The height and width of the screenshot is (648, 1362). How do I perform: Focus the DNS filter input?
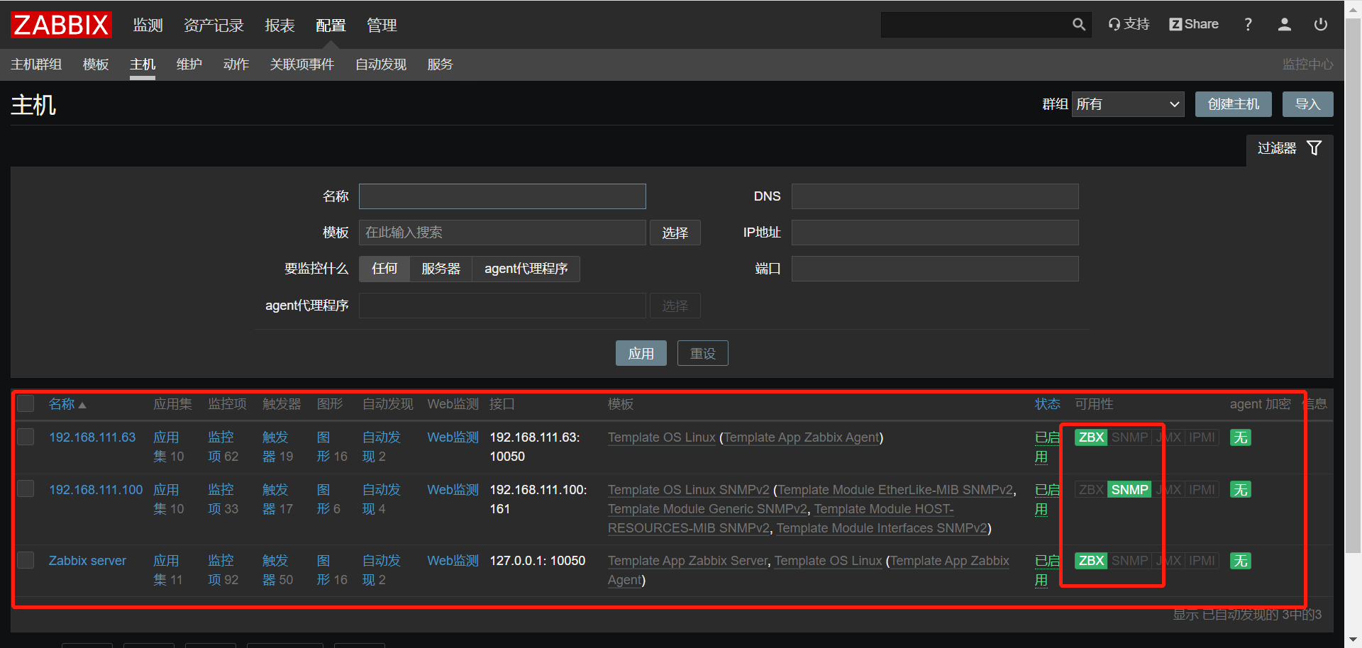point(935,196)
